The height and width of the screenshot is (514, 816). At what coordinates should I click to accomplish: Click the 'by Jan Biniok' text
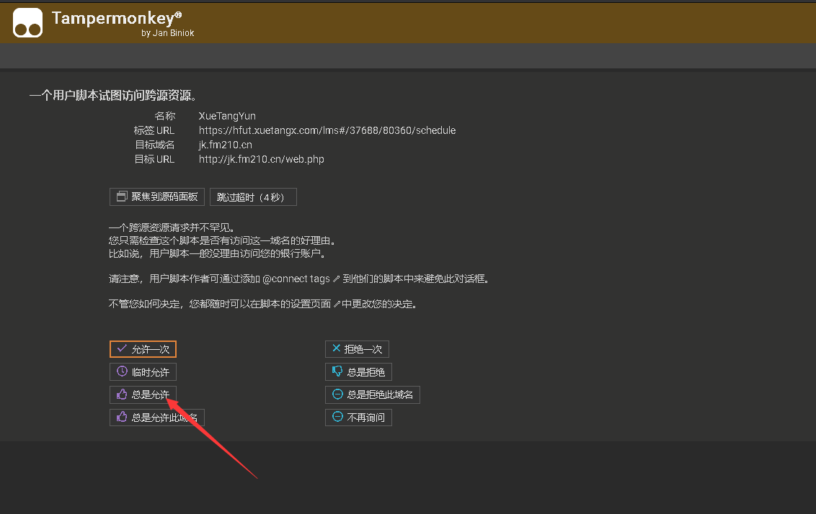(x=167, y=32)
